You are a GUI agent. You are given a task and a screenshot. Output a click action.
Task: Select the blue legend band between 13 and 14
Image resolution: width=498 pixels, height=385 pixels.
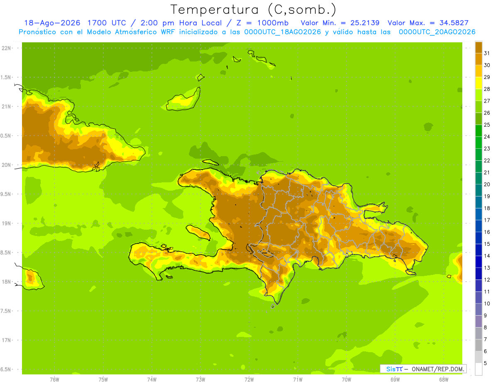(478, 262)
